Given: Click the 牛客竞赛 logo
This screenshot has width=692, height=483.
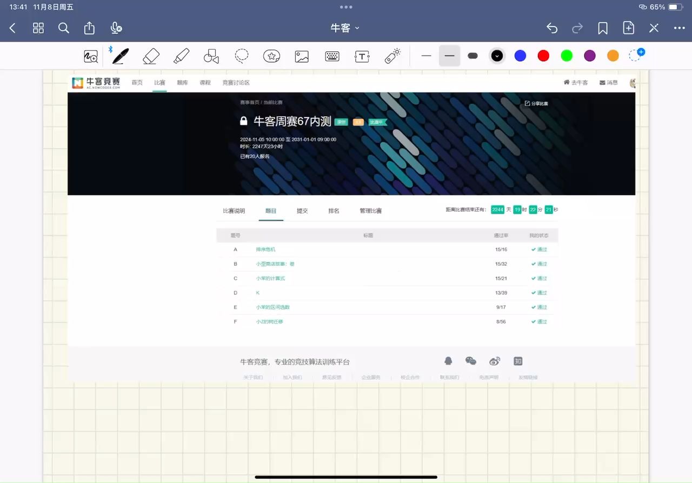Looking at the screenshot, I should click(x=96, y=83).
